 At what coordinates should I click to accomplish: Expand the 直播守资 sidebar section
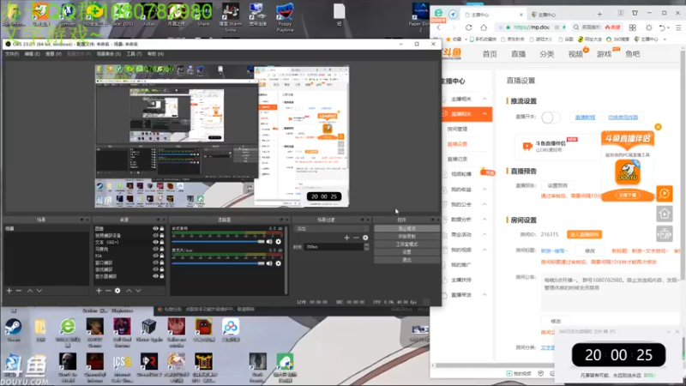click(484, 295)
